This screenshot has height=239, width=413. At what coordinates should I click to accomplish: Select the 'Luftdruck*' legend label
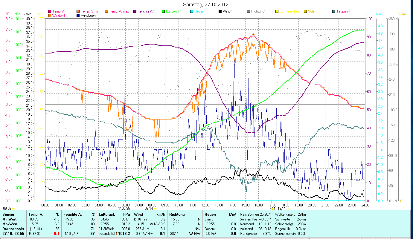pyautogui.click(x=174, y=12)
